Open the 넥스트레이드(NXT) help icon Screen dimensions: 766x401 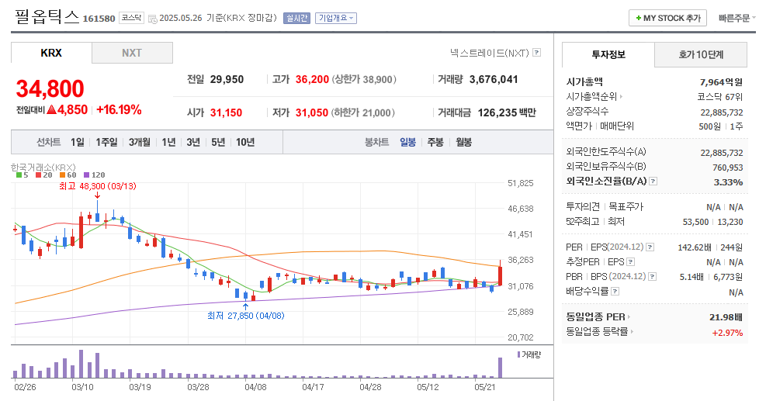[x=536, y=52]
